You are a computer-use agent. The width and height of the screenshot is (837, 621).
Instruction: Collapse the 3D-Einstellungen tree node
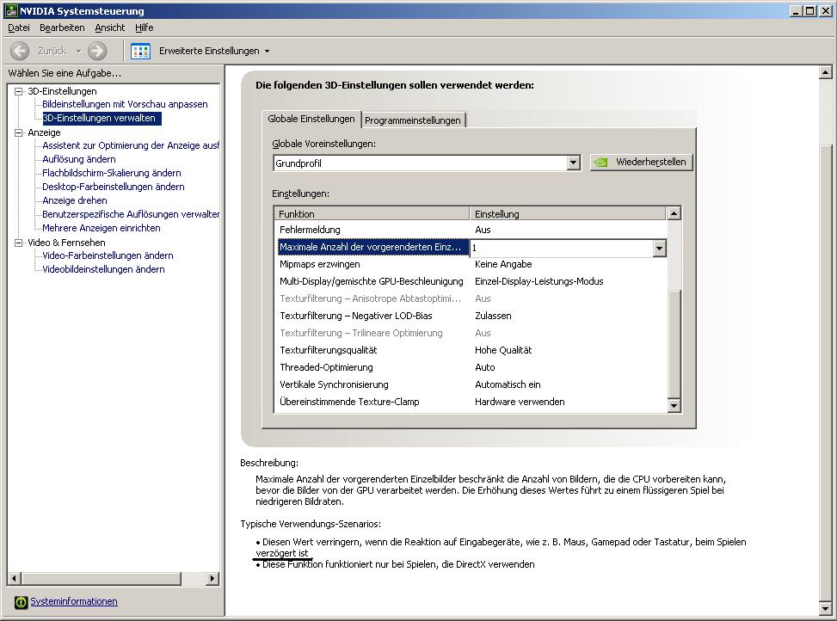tap(19, 91)
